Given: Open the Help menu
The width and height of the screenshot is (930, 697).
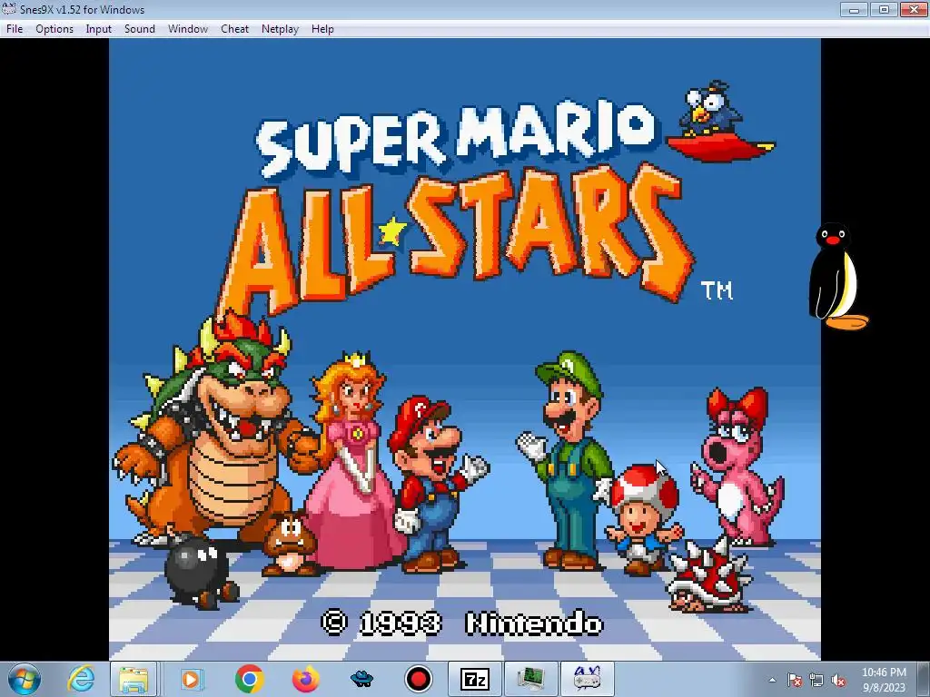Looking at the screenshot, I should pos(322,29).
